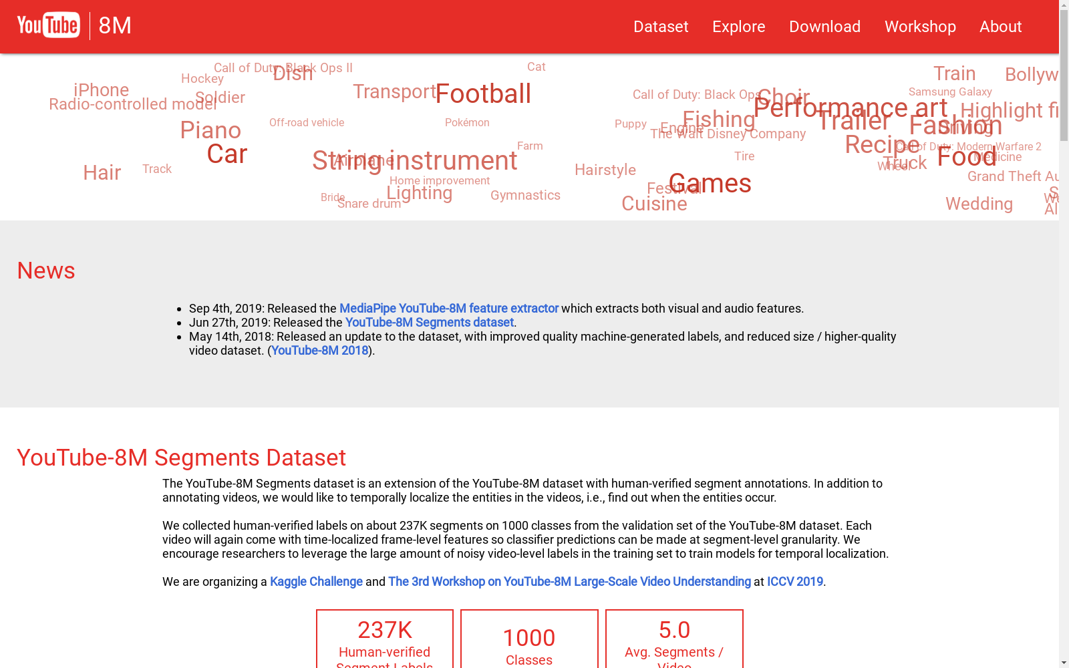Click the 5.0 Avg. Segments stat box
Screen dimensions: 1069x668
pos(674,639)
